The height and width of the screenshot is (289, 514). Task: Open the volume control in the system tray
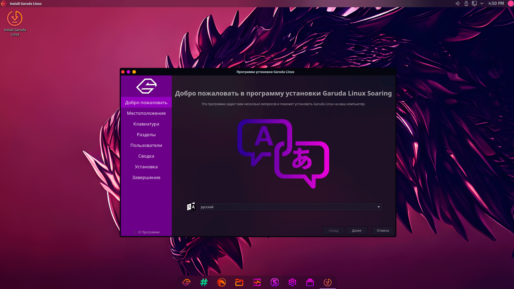(x=458, y=3)
